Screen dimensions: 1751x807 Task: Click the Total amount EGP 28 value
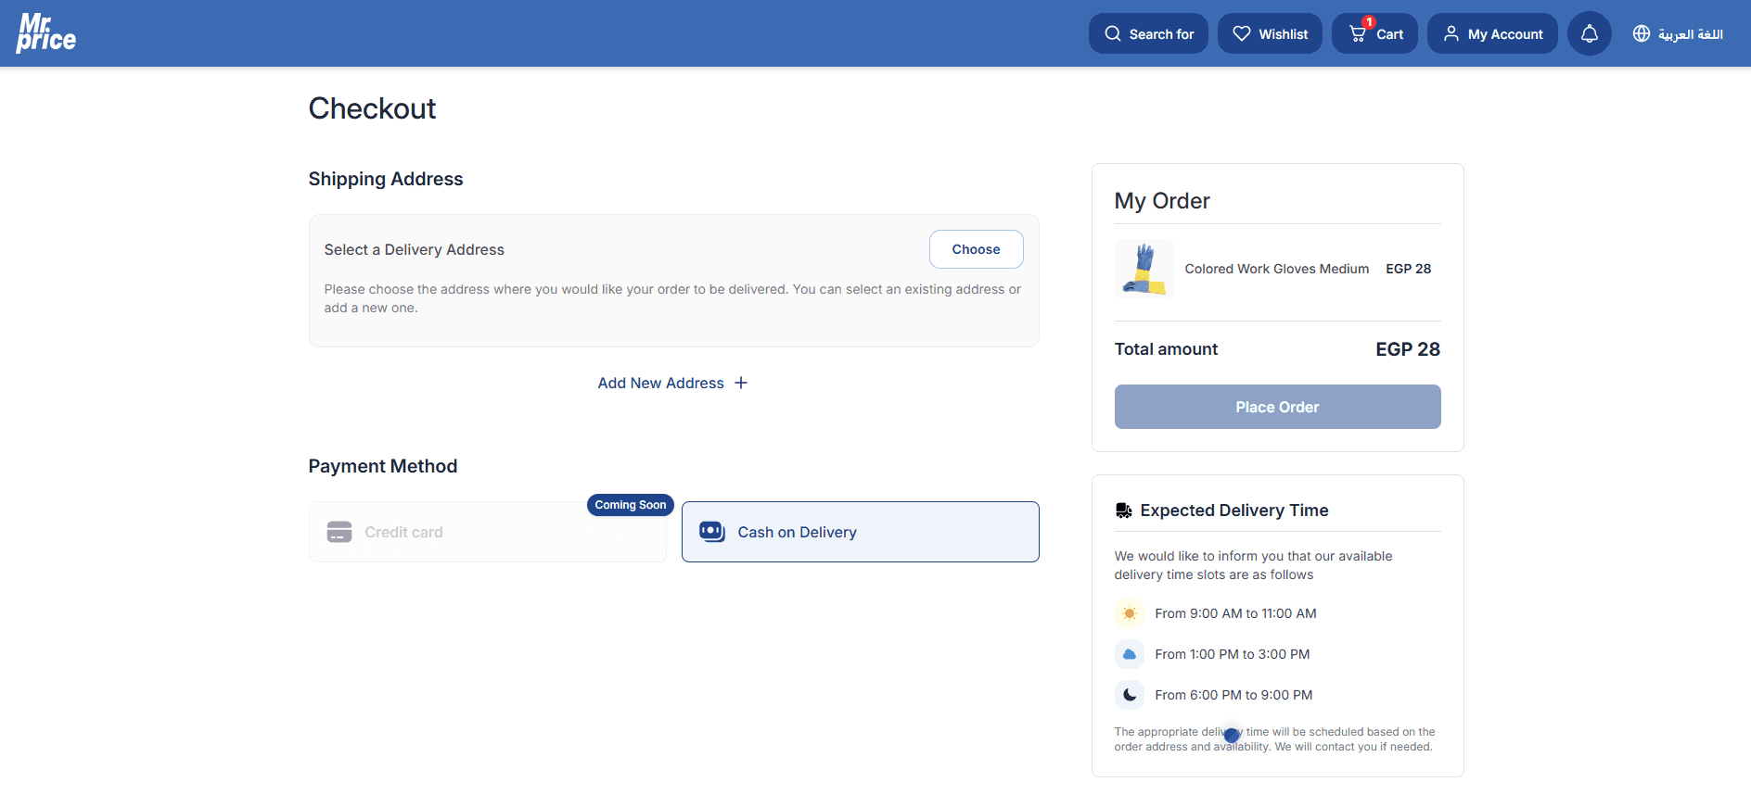[1407, 349]
